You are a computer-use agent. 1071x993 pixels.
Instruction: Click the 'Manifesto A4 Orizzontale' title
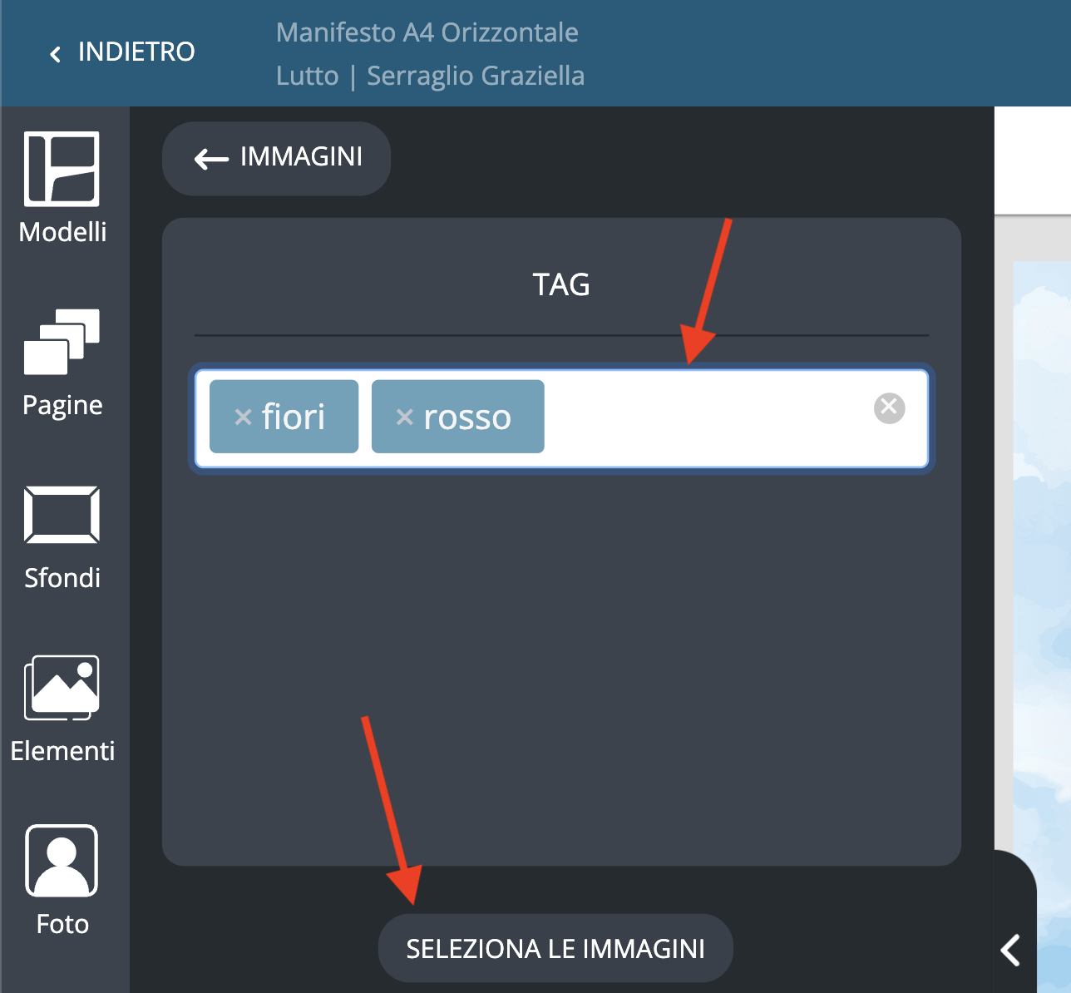coord(427,32)
